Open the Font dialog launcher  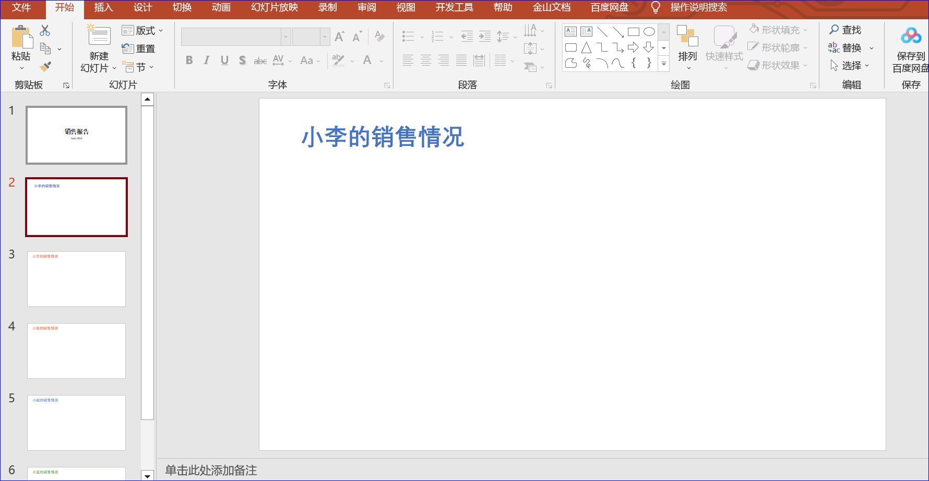tap(387, 85)
